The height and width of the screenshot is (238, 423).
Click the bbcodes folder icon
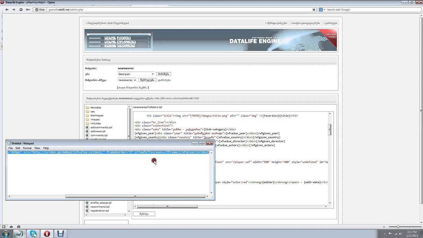point(87,107)
